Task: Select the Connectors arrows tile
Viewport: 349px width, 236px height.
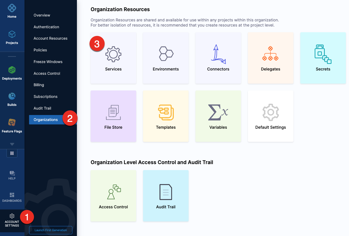Action: click(218, 58)
